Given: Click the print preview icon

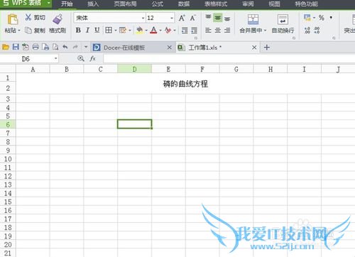Looking at the screenshot, I should pos(55,47).
